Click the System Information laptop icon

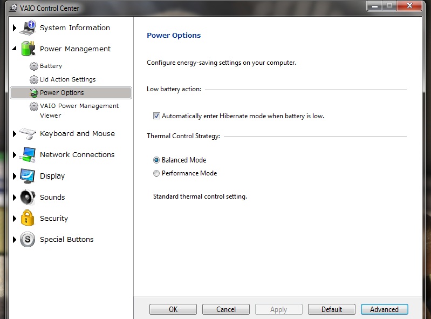click(28, 28)
